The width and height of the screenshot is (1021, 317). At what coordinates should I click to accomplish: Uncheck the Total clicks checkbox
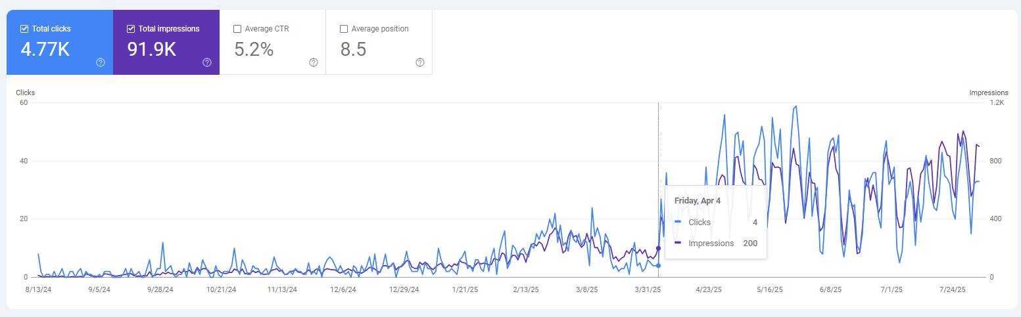pos(24,29)
